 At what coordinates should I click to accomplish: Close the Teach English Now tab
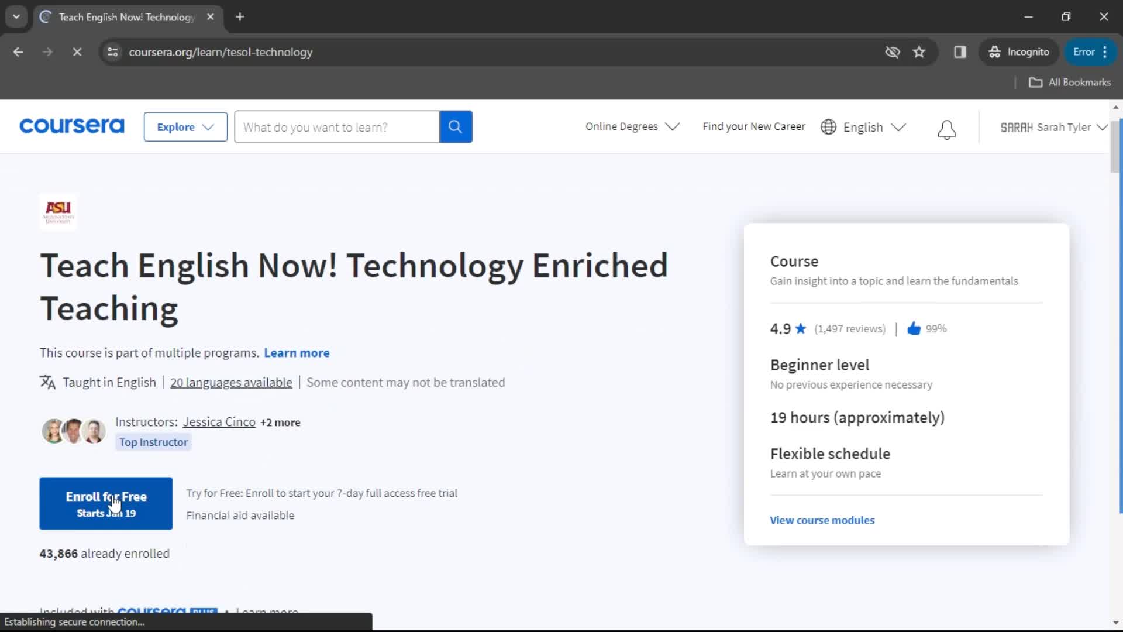[211, 17]
